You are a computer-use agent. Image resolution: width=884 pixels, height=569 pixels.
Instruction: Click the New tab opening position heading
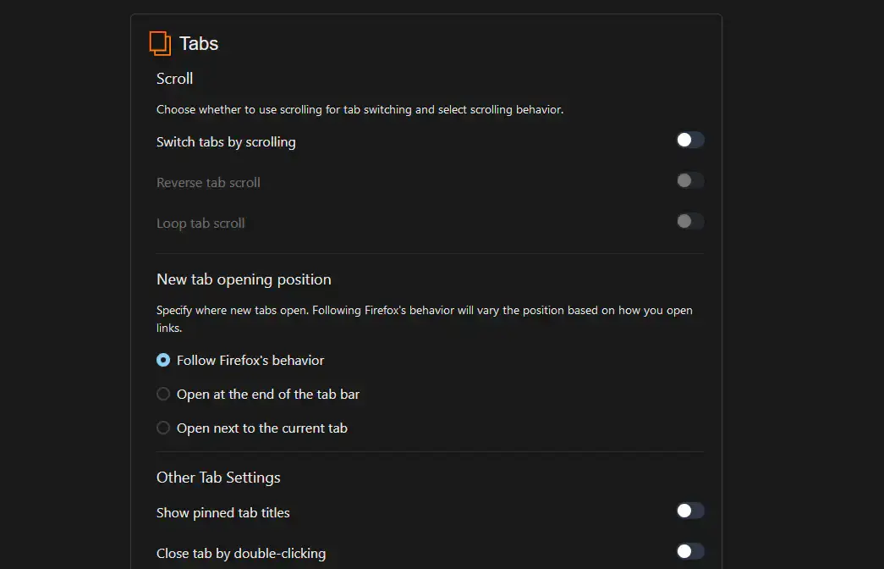click(x=244, y=279)
